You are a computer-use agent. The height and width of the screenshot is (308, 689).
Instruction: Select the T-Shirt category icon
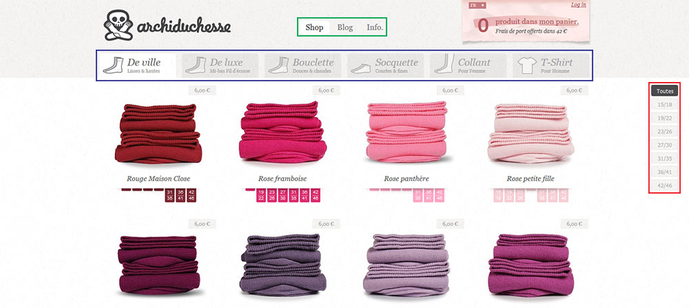527,65
